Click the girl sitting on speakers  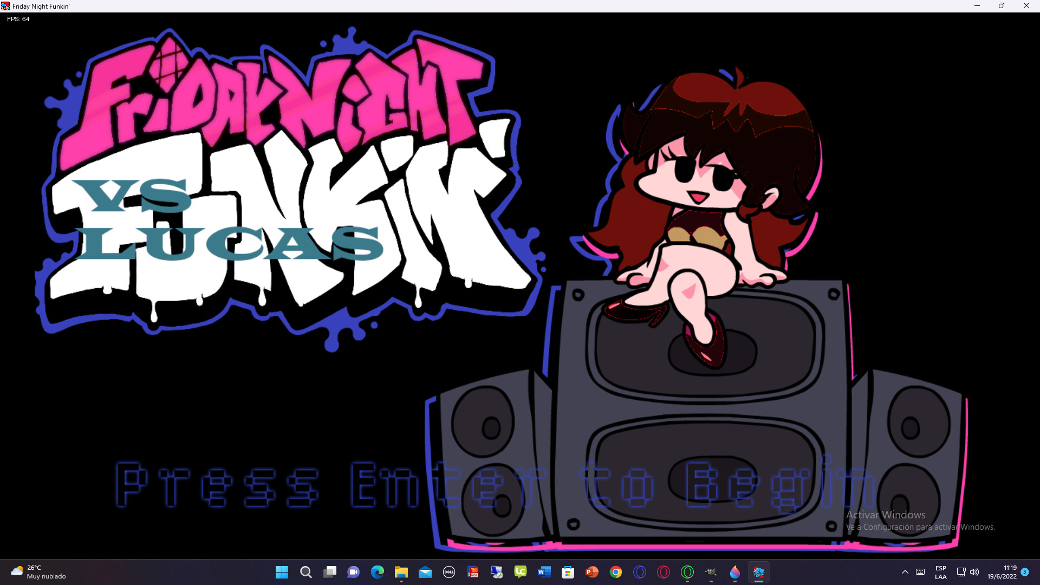(x=704, y=217)
